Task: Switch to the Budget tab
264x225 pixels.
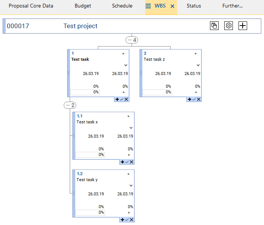Action: coord(82,6)
